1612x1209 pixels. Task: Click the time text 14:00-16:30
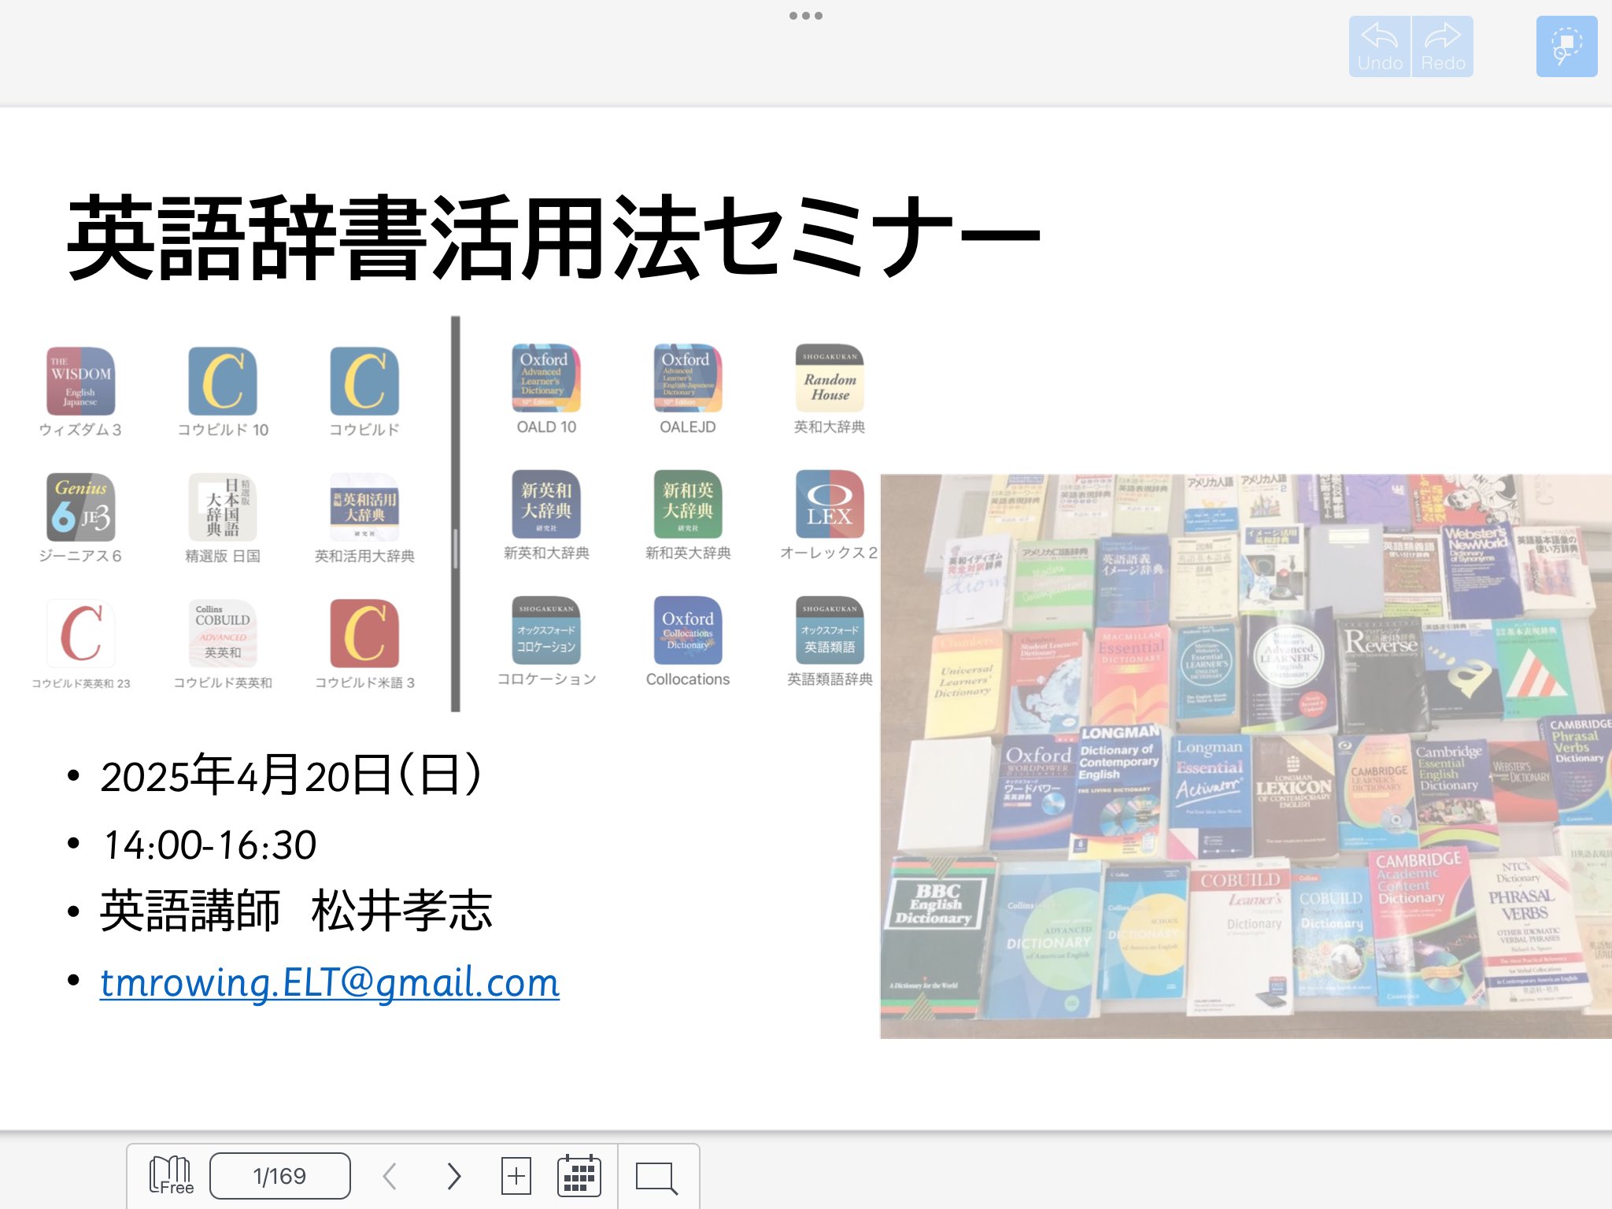click(209, 845)
